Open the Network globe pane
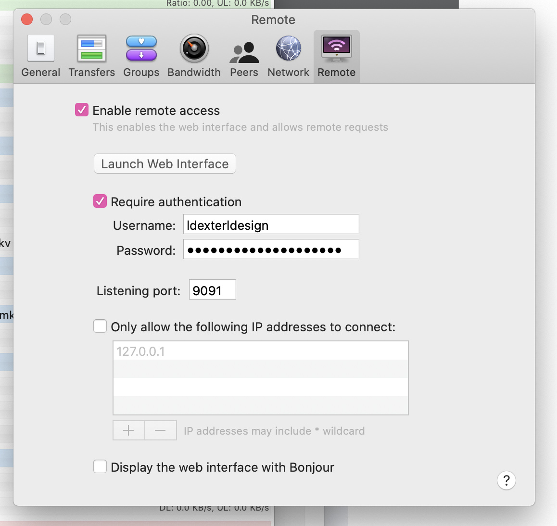This screenshot has width=557, height=526. 289,56
